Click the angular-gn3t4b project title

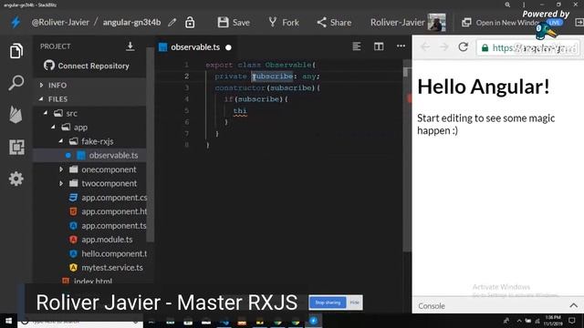click(131, 22)
